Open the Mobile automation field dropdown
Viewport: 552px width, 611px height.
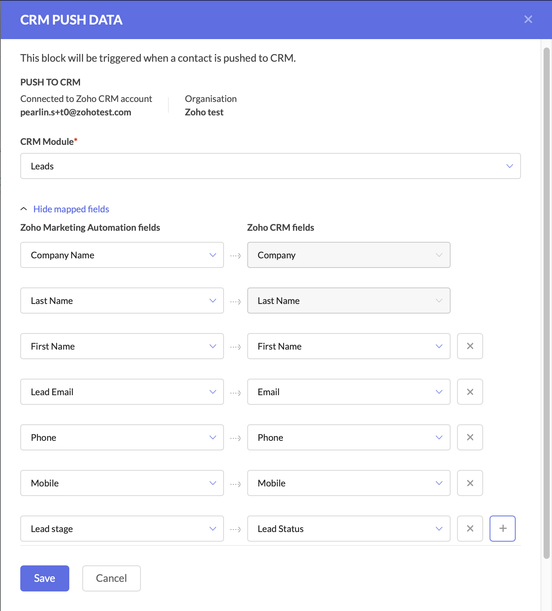coord(122,483)
